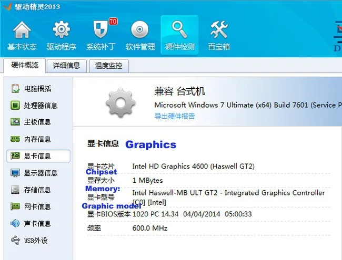The image size is (342, 260).
Task: Click the 网卡信息 network card icon
Action: pos(15,206)
